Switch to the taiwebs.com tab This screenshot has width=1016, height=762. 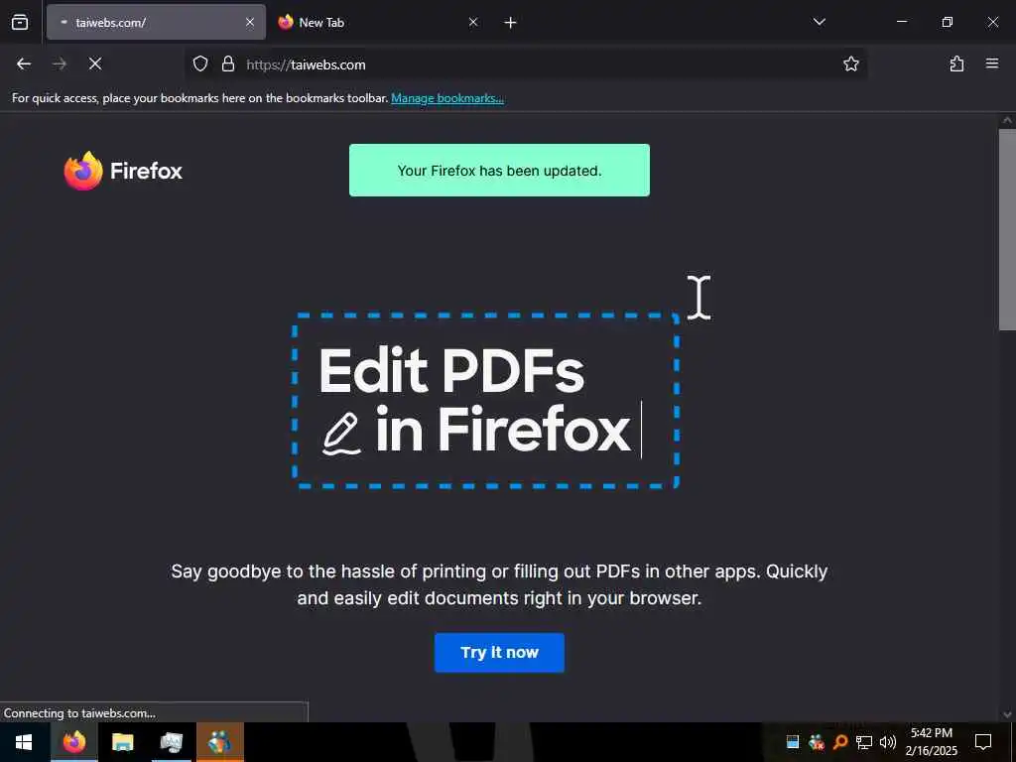(156, 22)
